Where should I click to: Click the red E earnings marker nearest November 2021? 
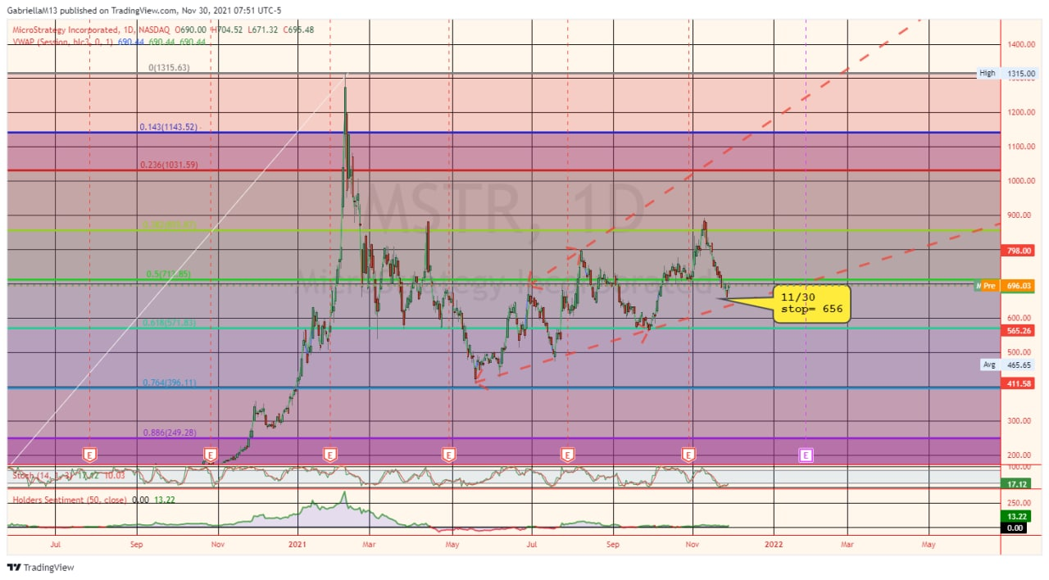point(689,454)
